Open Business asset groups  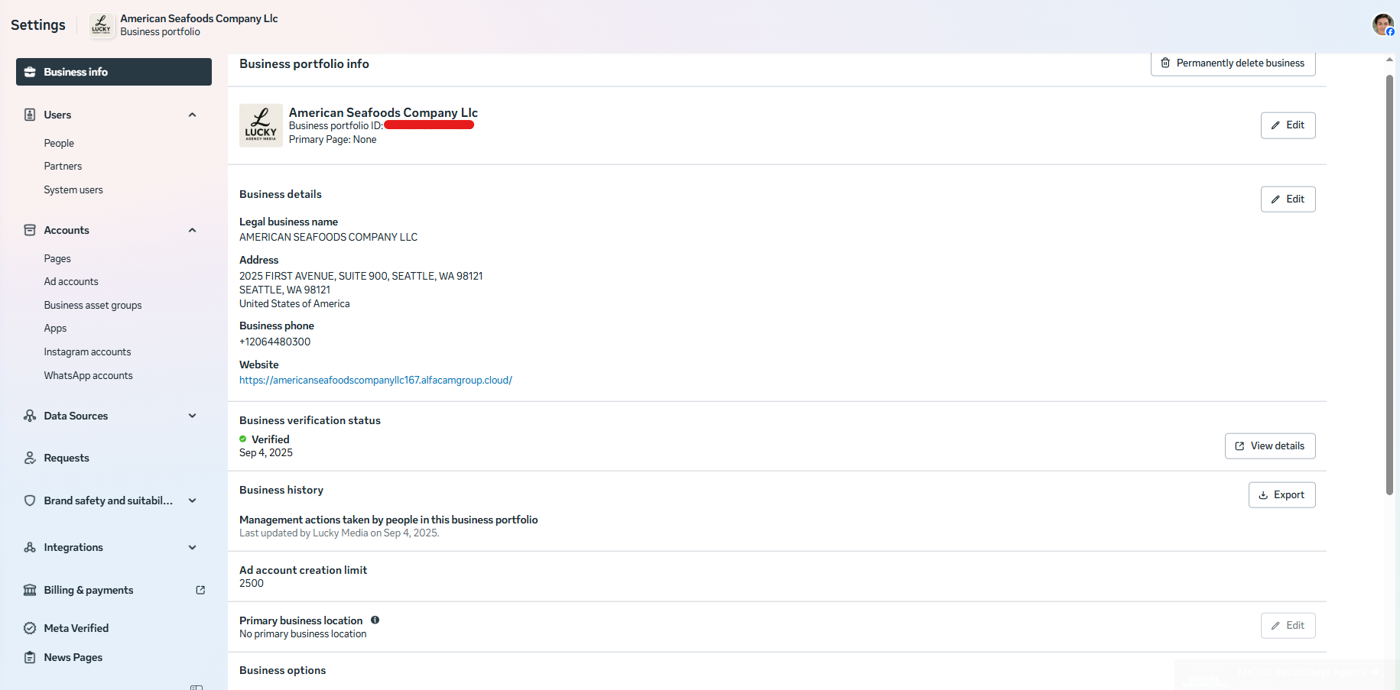(x=93, y=305)
